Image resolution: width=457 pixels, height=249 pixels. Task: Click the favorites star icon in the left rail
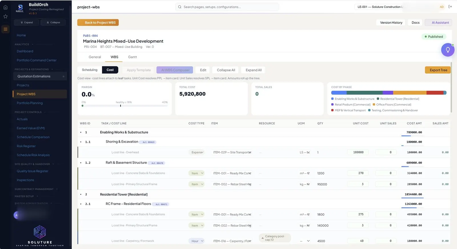point(5,17)
